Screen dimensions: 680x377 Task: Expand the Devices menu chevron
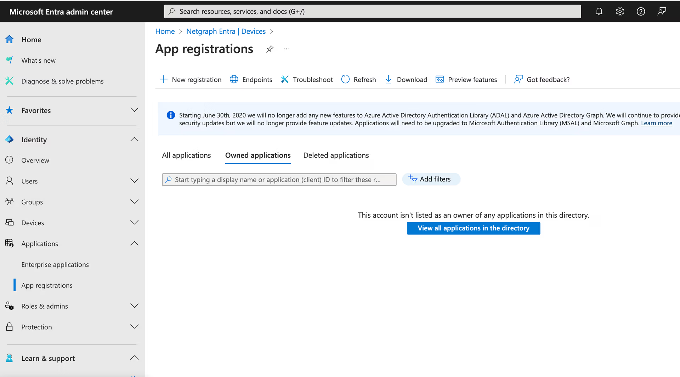[x=134, y=223]
